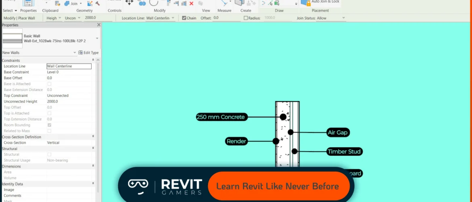Click the Create panel box icon
Screen dimensions: 472x202
[x=239, y=3]
